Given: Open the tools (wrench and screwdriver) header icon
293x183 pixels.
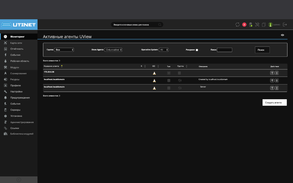Looking at the screenshot, I should [257, 25].
